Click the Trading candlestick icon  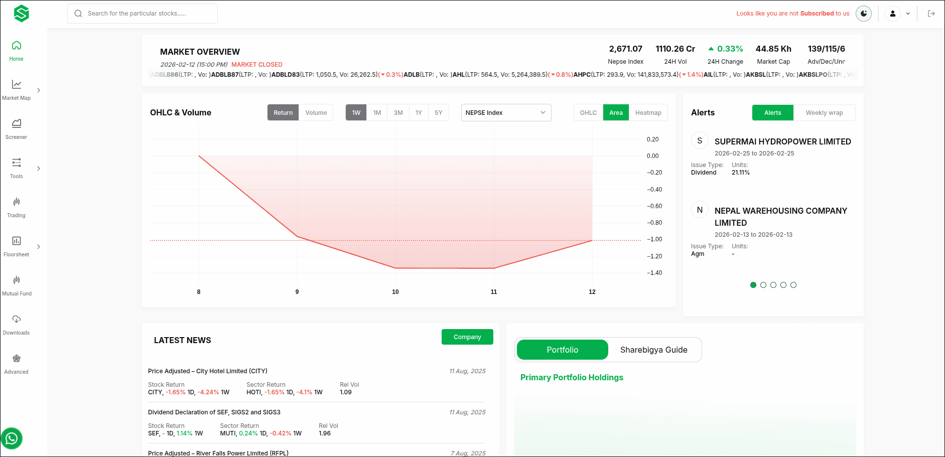coord(17,202)
